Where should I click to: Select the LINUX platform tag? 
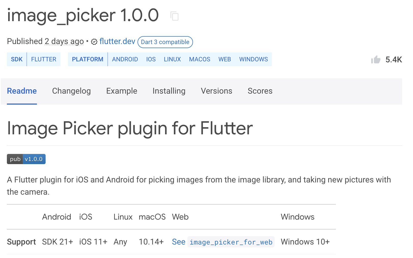click(x=172, y=59)
